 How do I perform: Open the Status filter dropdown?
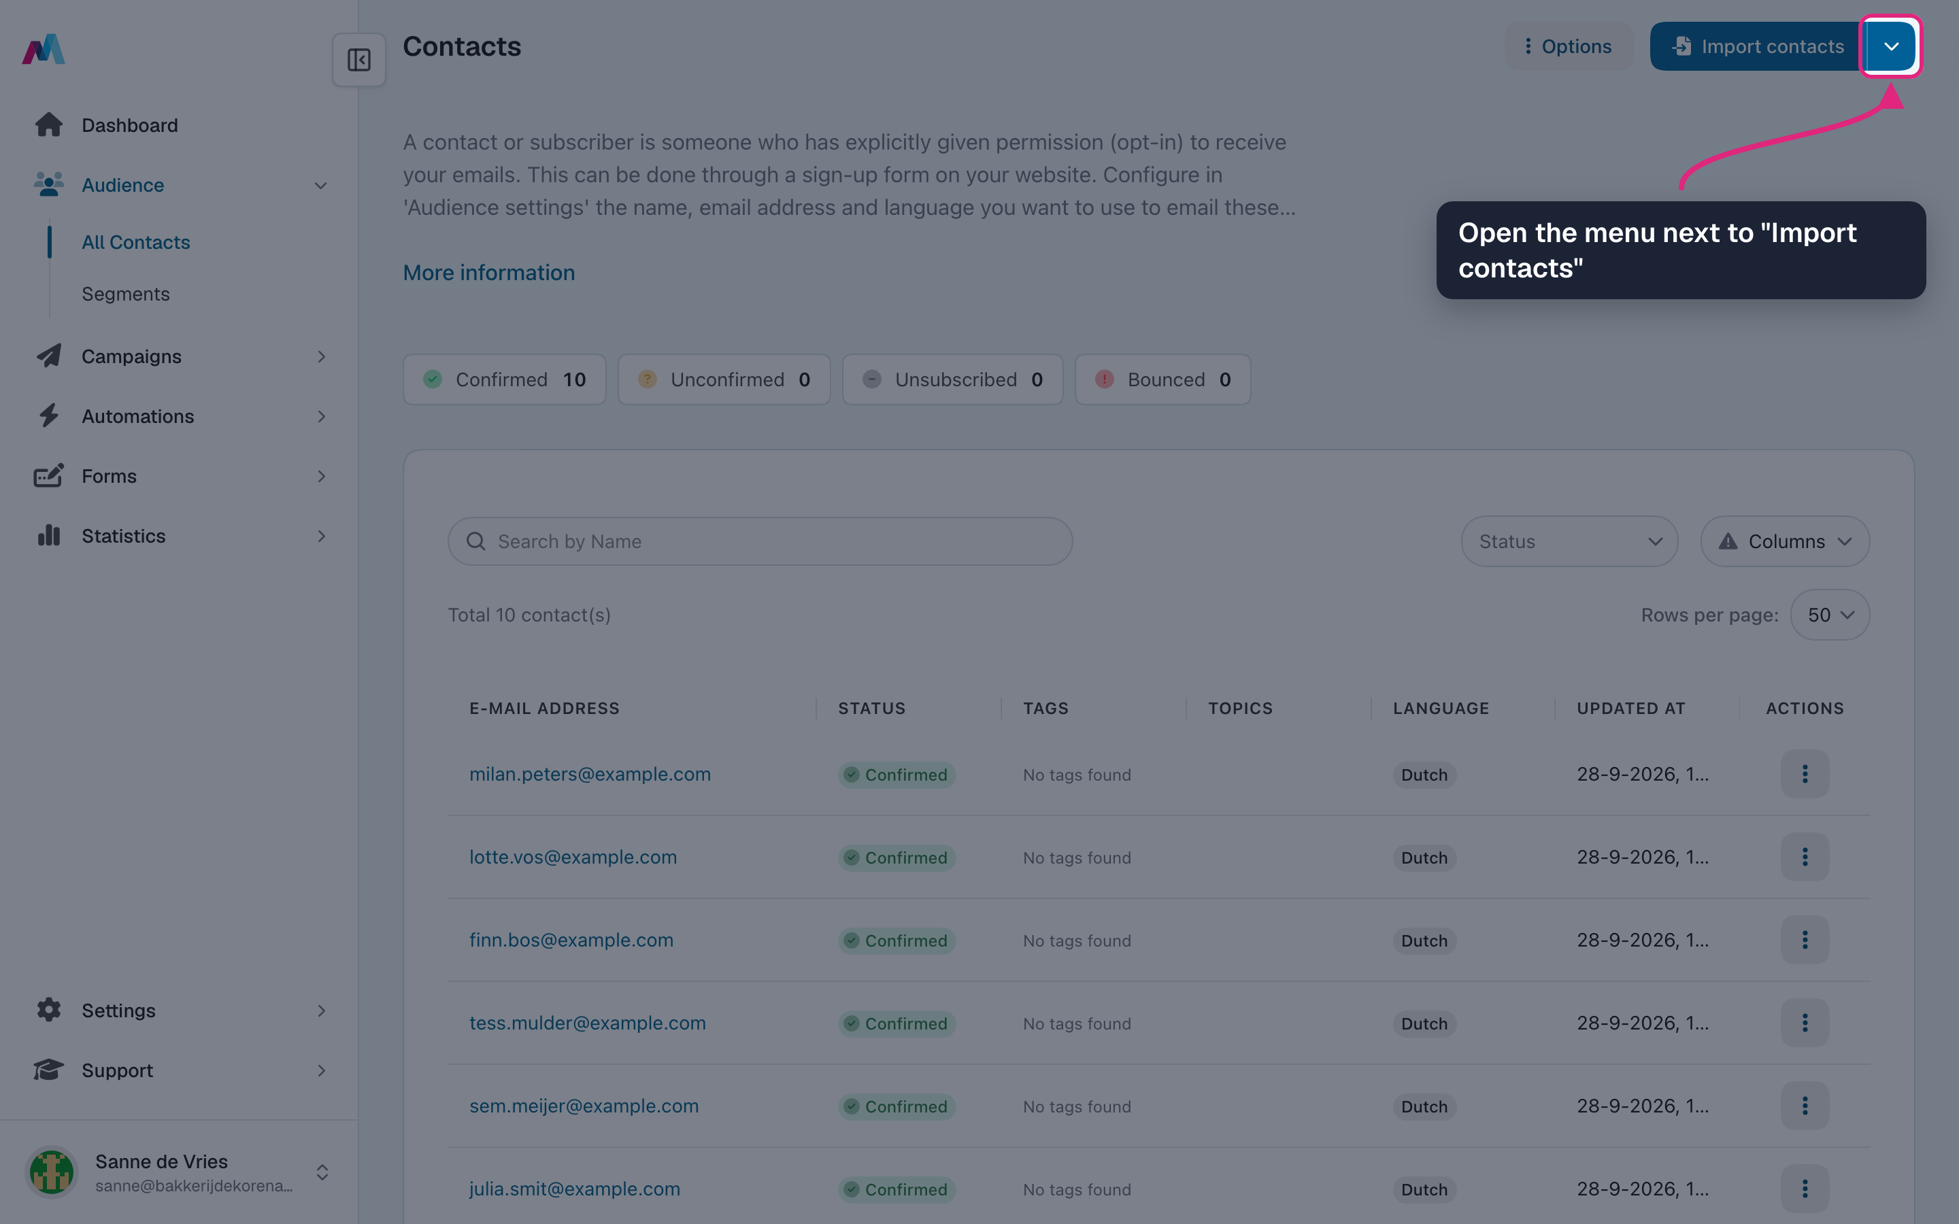point(1569,541)
